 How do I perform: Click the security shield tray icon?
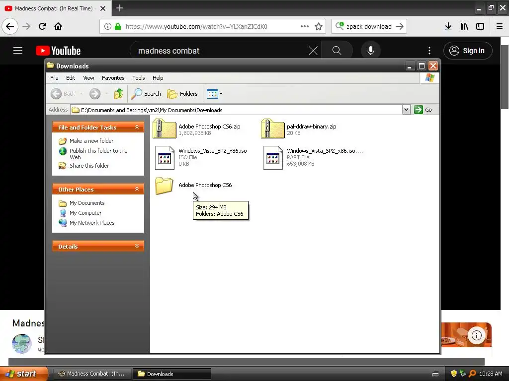454,374
